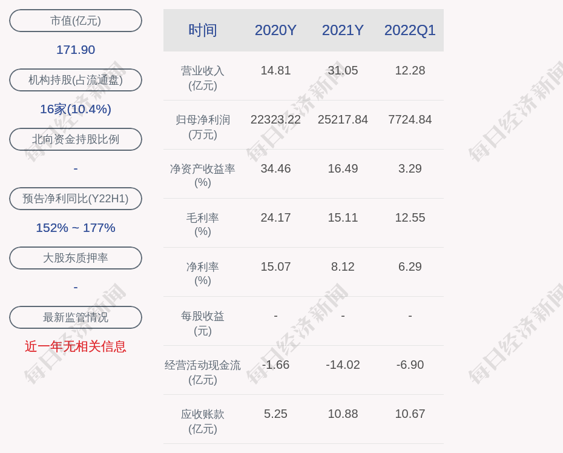Select ROE value 16.49
The image size is (563, 453).
click(343, 168)
